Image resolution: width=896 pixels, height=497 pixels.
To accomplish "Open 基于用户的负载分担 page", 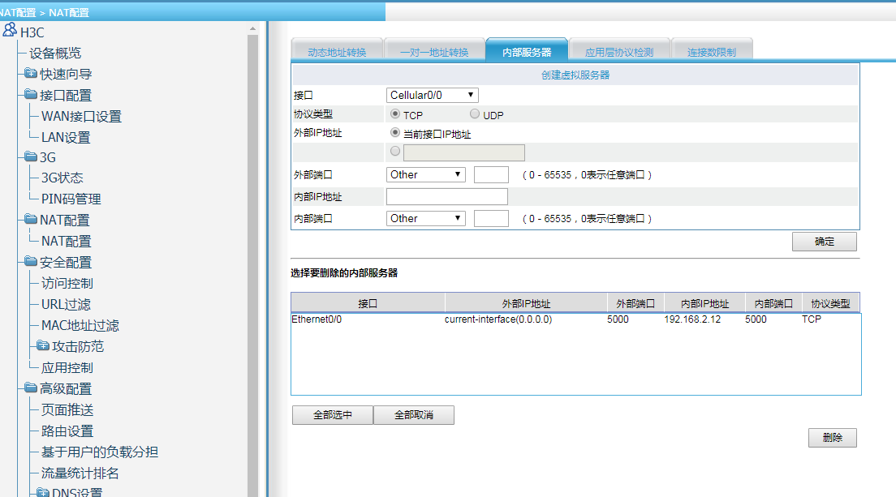I will [x=100, y=452].
